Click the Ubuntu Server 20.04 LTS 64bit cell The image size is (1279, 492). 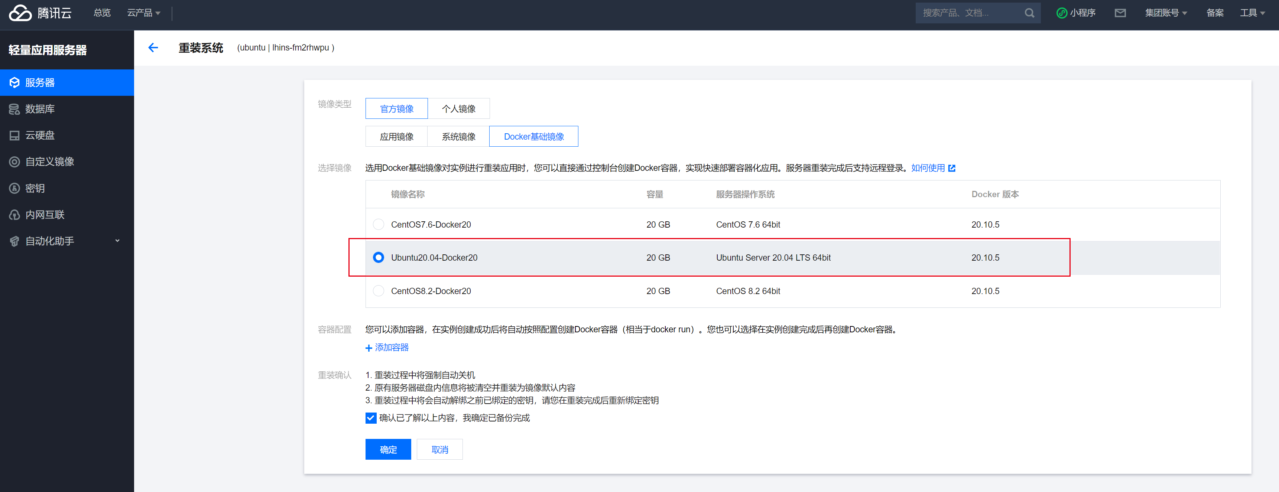click(x=773, y=258)
